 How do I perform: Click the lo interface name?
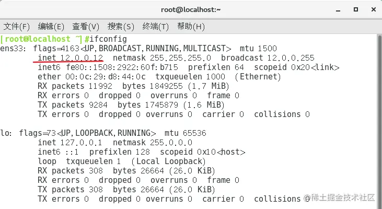[x=6, y=133]
